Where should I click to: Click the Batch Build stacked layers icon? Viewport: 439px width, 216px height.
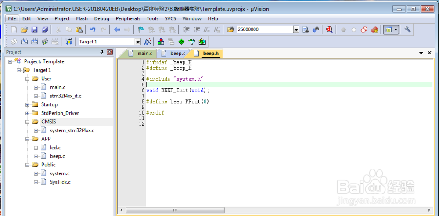click(x=45, y=42)
